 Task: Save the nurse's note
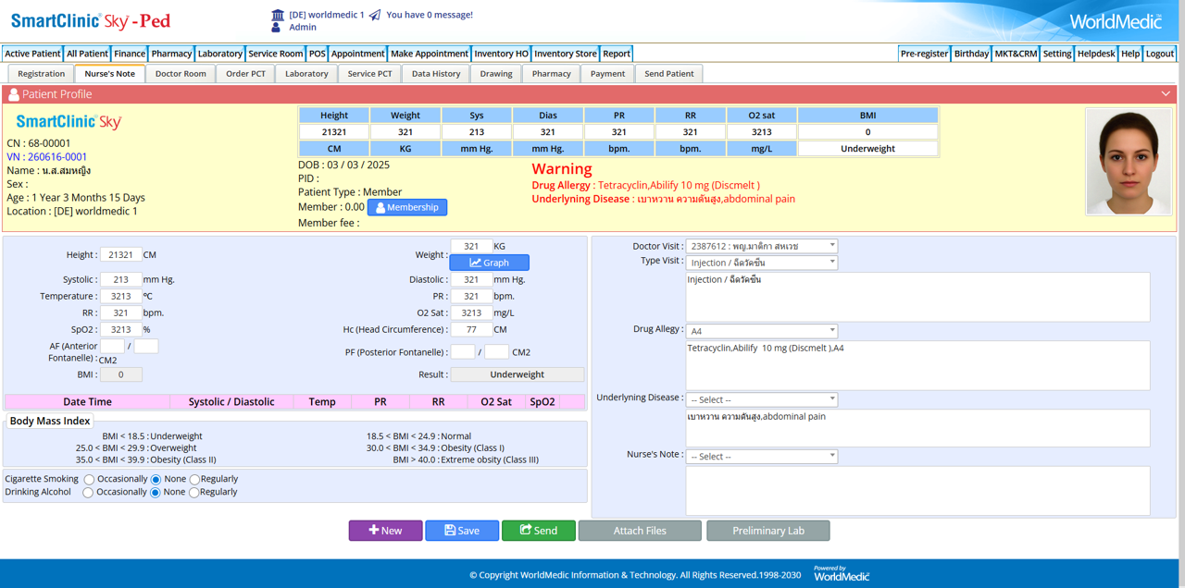[x=462, y=531]
